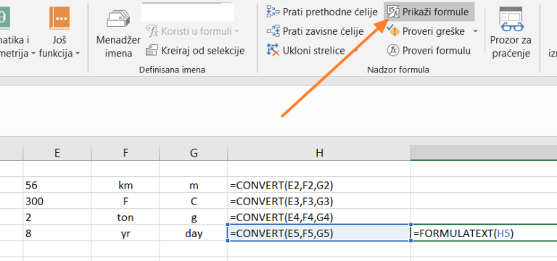Select unit cell containing F
The width and height of the screenshot is (557, 261).
pyautogui.click(x=125, y=201)
